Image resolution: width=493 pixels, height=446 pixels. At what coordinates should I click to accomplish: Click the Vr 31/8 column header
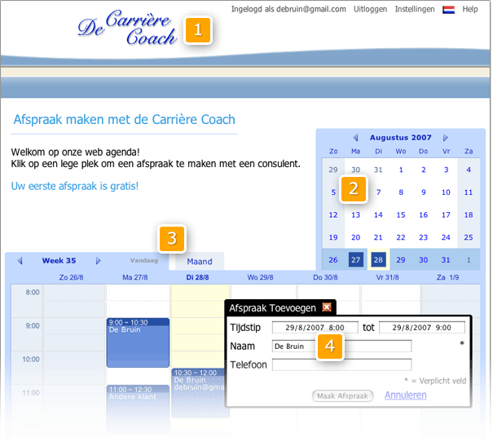pos(387,277)
